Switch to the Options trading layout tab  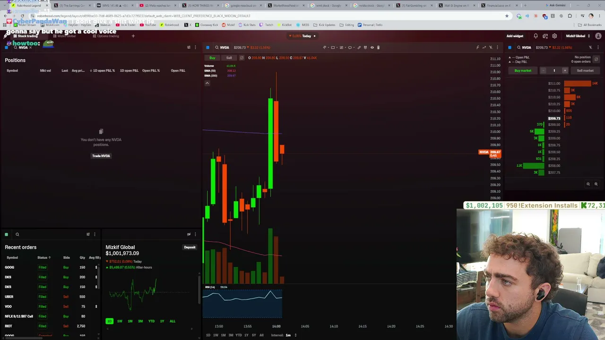click(105, 36)
